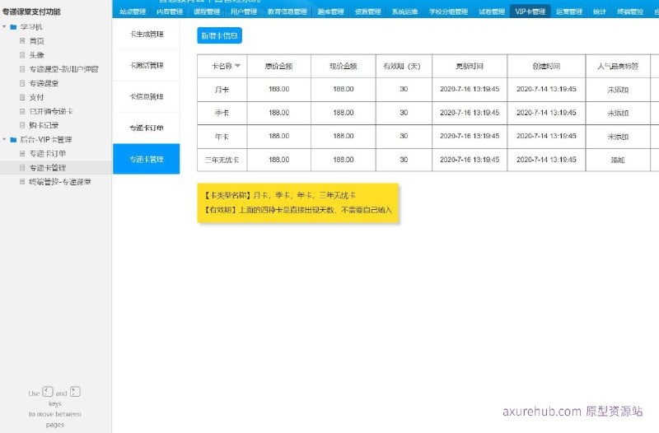Click the page icon beside 专递课堂-新用户弹窗

click(x=22, y=69)
